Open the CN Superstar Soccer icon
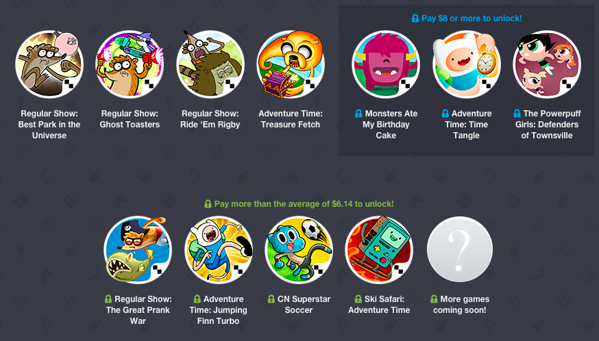This screenshot has width=599, height=341. tap(299, 250)
